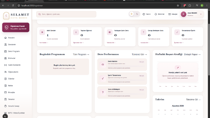Click the 'Ağustos 2026' calendar heading

pyautogui.click(x=178, y=106)
